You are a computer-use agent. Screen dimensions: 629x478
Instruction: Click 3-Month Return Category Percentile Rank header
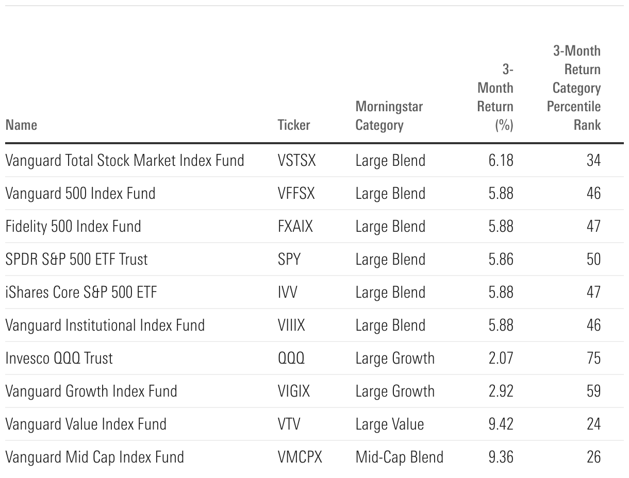pos(576,88)
